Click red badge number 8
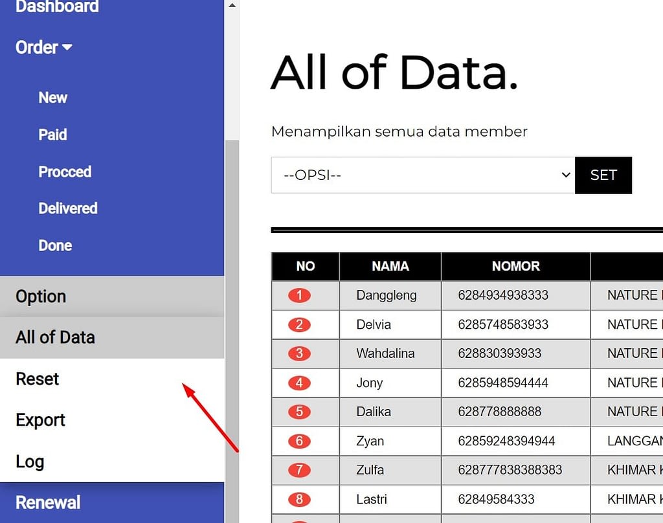This screenshot has width=663, height=523. coord(299,499)
